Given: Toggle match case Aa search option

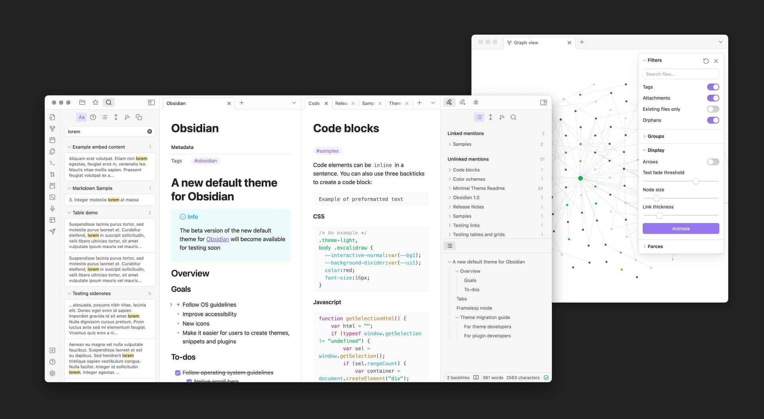Looking at the screenshot, I should point(81,117).
